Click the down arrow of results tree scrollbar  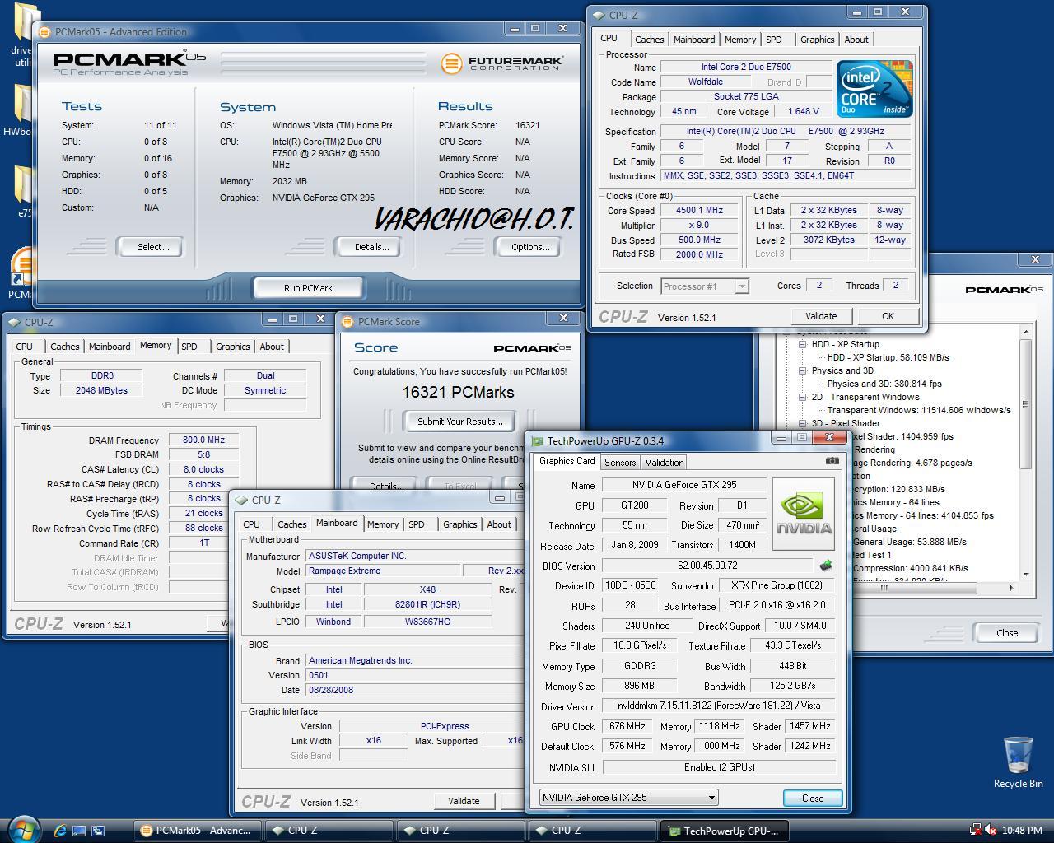tap(1026, 575)
